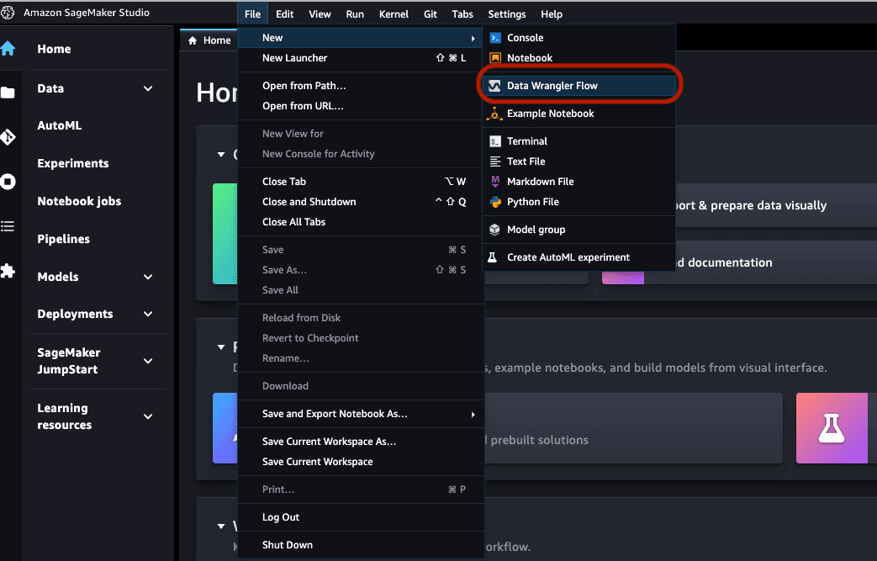Select Model group submenu item
Viewport: 877px width, 561px height.
[x=579, y=230]
